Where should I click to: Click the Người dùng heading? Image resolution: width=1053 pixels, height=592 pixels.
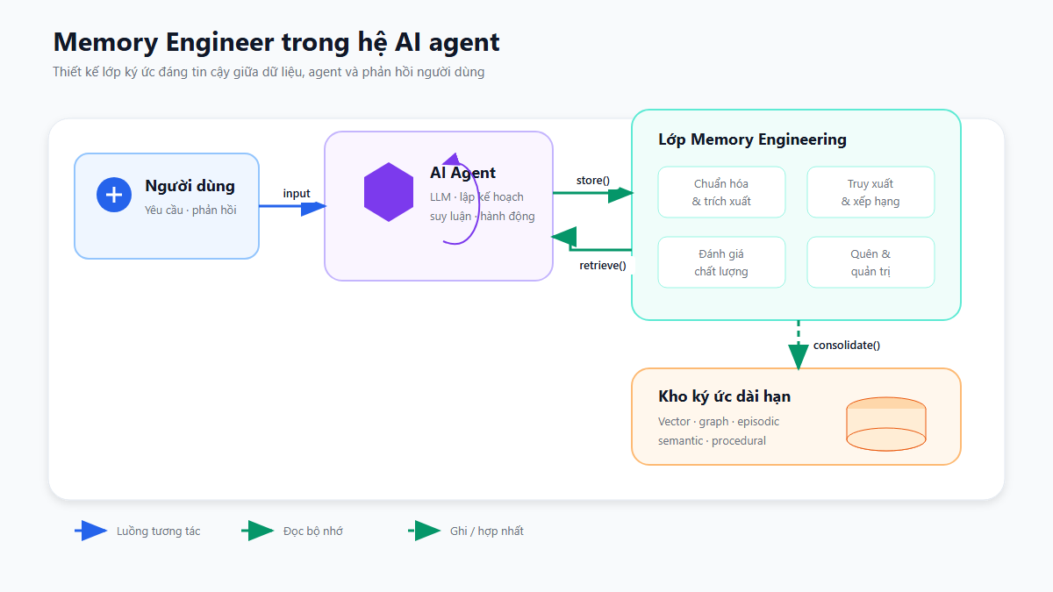(x=190, y=186)
